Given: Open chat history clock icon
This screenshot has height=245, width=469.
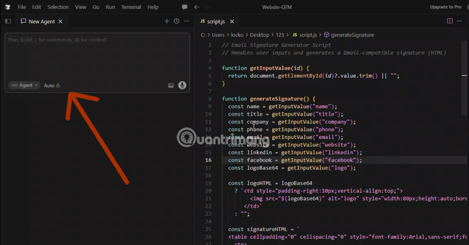Looking at the screenshot, I should (x=176, y=21).
